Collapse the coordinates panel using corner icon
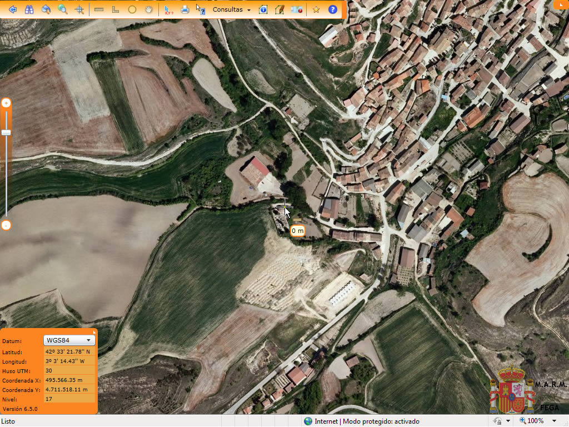Image resolution: width=569 pixels, height=427 pixels. (x=94, y=331)
